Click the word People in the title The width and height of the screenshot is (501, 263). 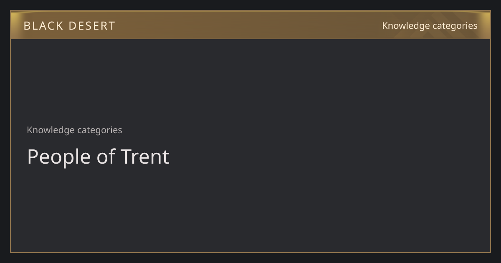[59, 158]
